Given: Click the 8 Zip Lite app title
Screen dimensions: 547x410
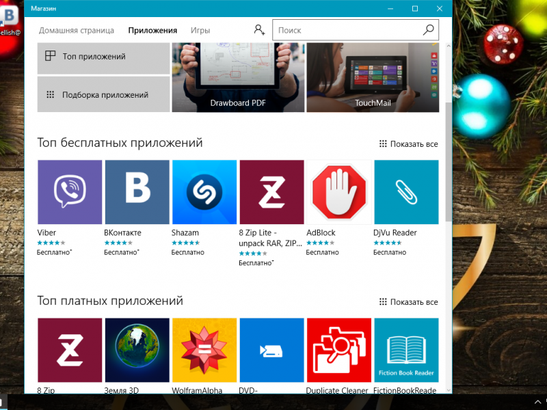Looking at the screenshot, I should click(x=270, y=238).
